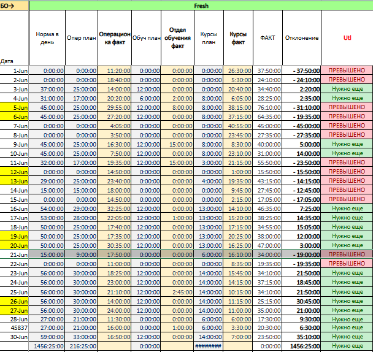Select the Обуч план column header
Image resolution: width=373 pixels, height=352 pixels.
(x=146, y=38)
